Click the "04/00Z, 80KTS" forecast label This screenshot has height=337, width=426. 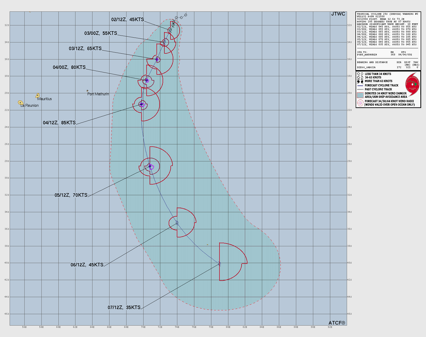pos(69,67)
